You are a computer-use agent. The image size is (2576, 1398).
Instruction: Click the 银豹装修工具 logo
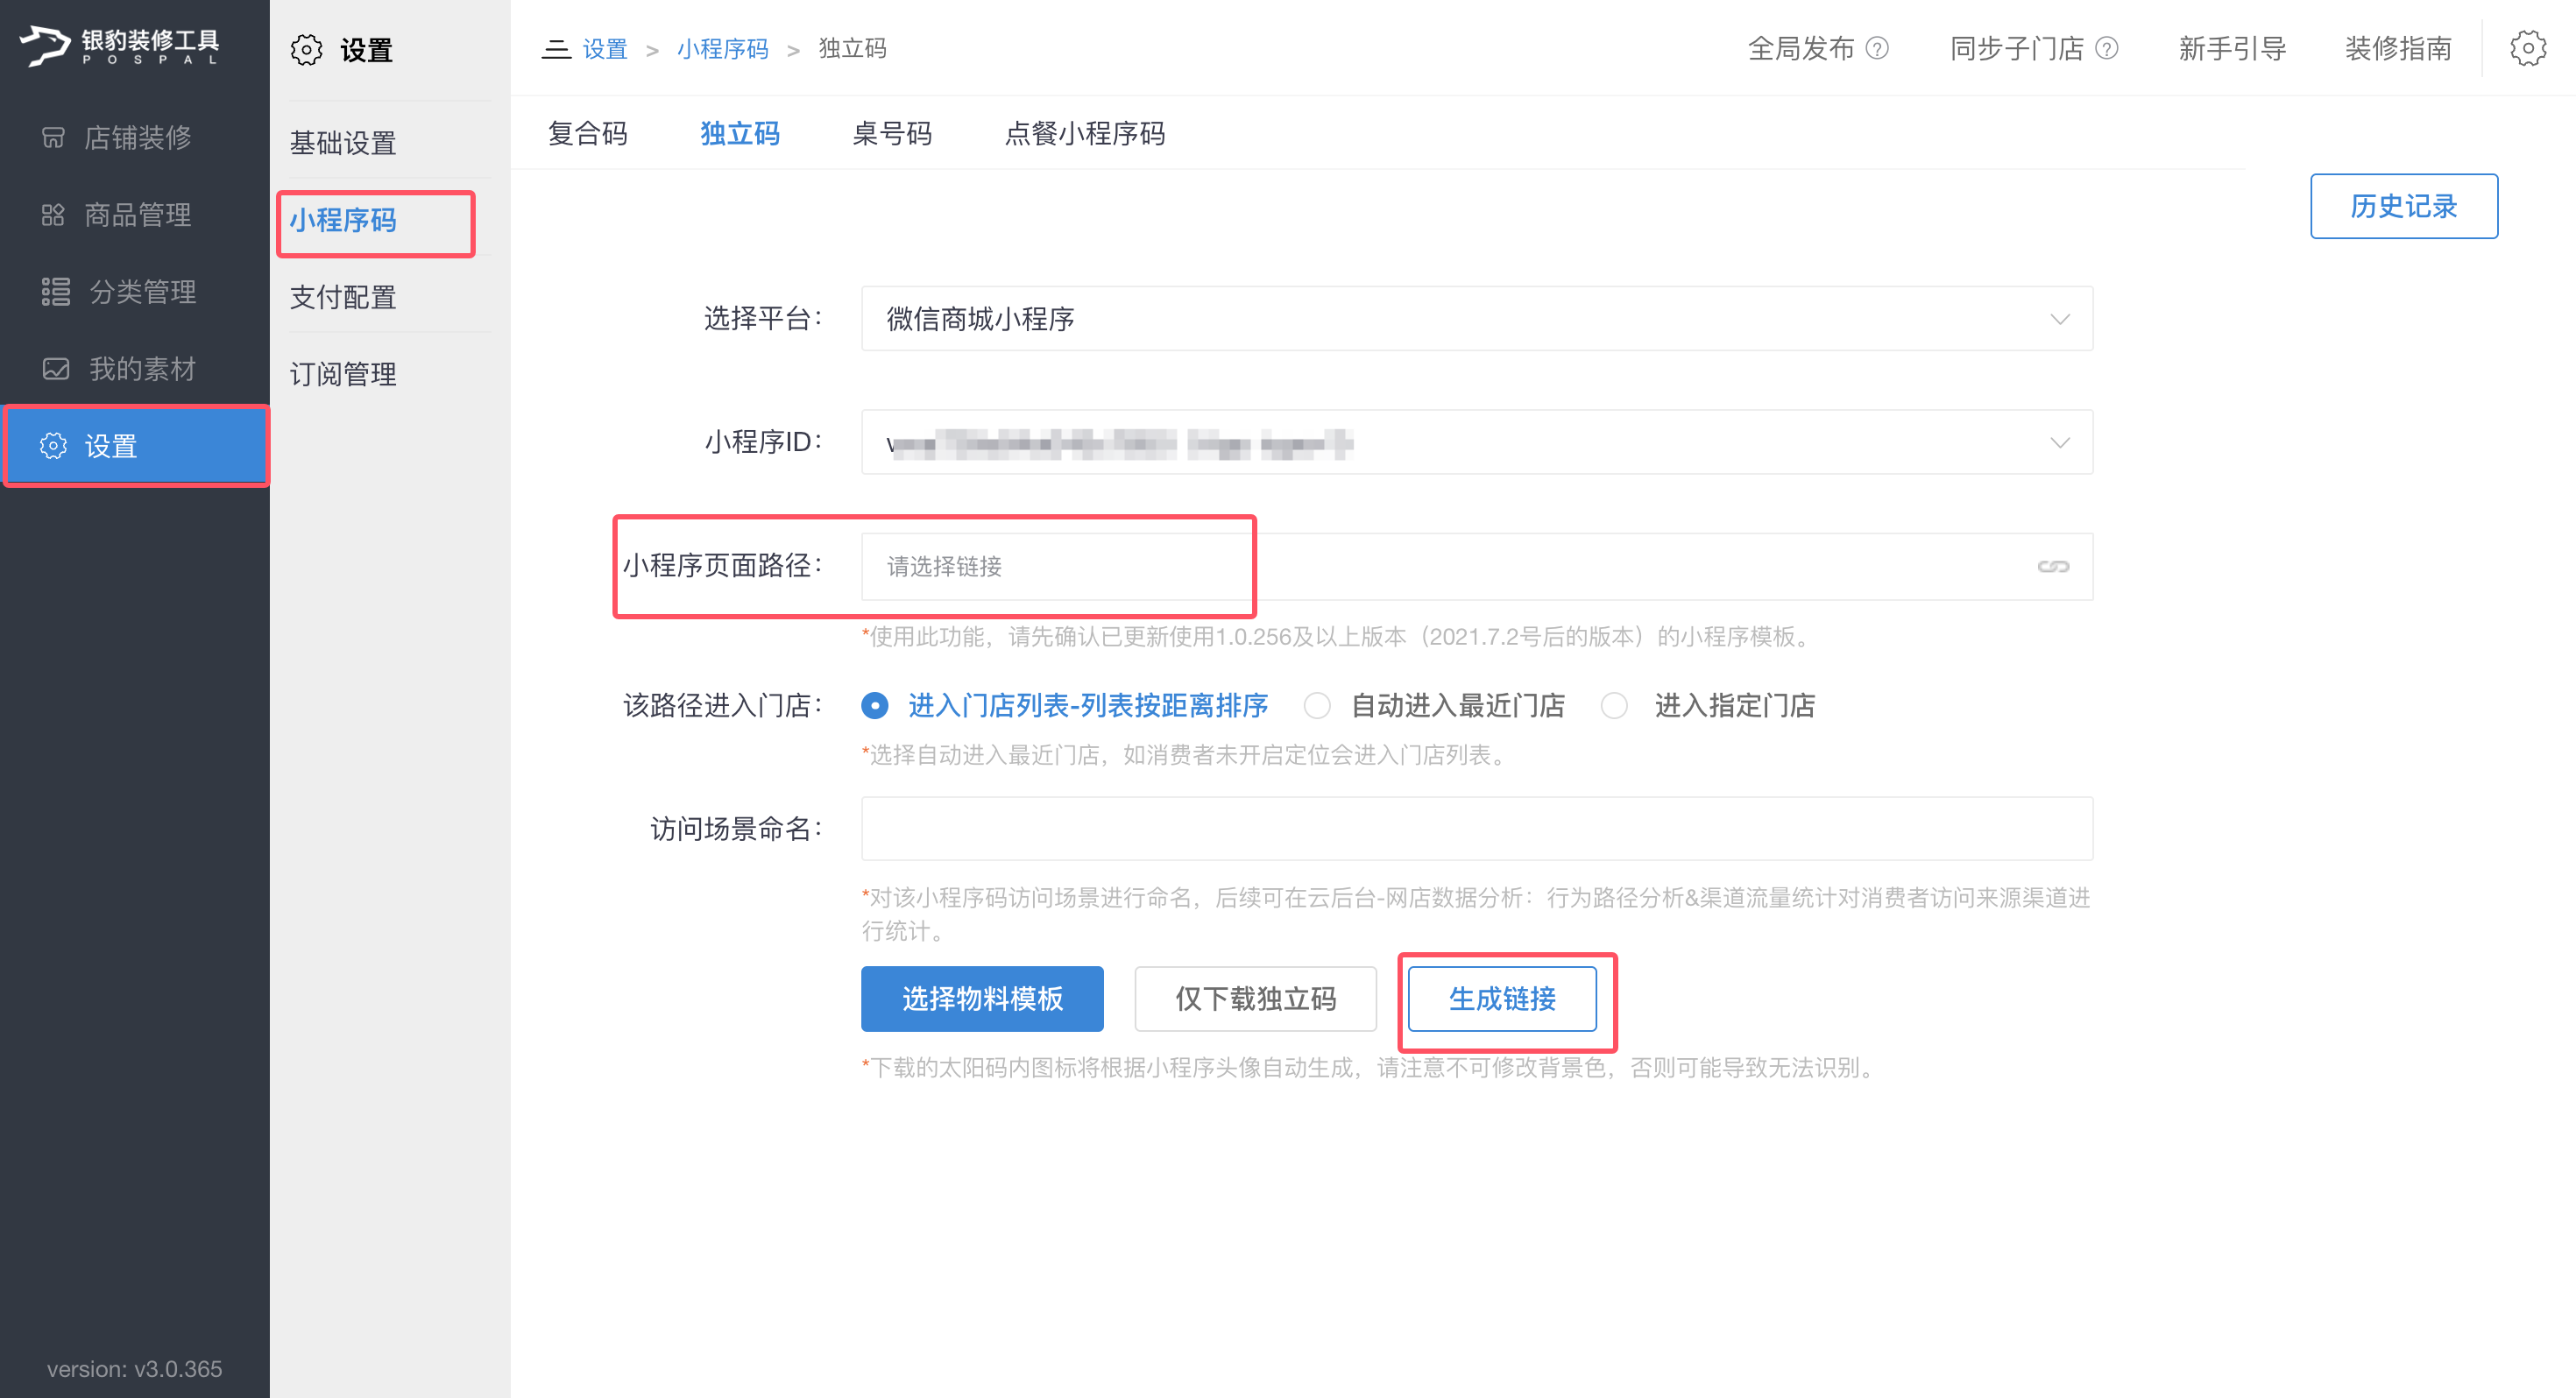click(x=119, y=46)
